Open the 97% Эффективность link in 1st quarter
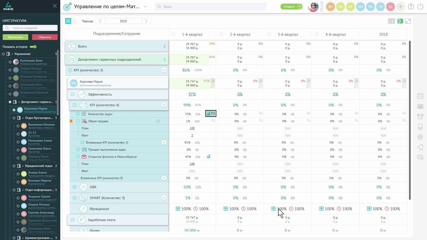The height and width of the screenshot is (240, 427). (x=192, y=94)
